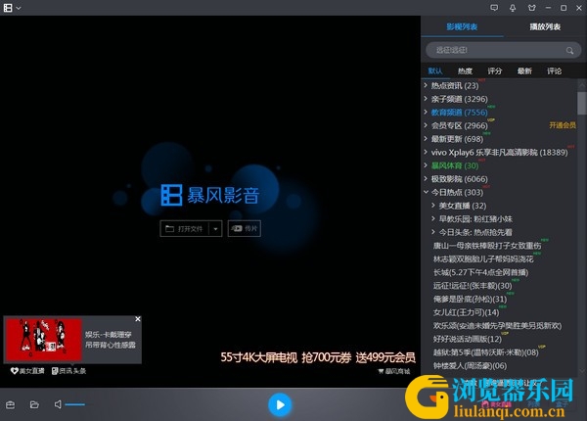Click the notification bell icon
The width and height of the screenshot is (587, 421).
point(513,8)
